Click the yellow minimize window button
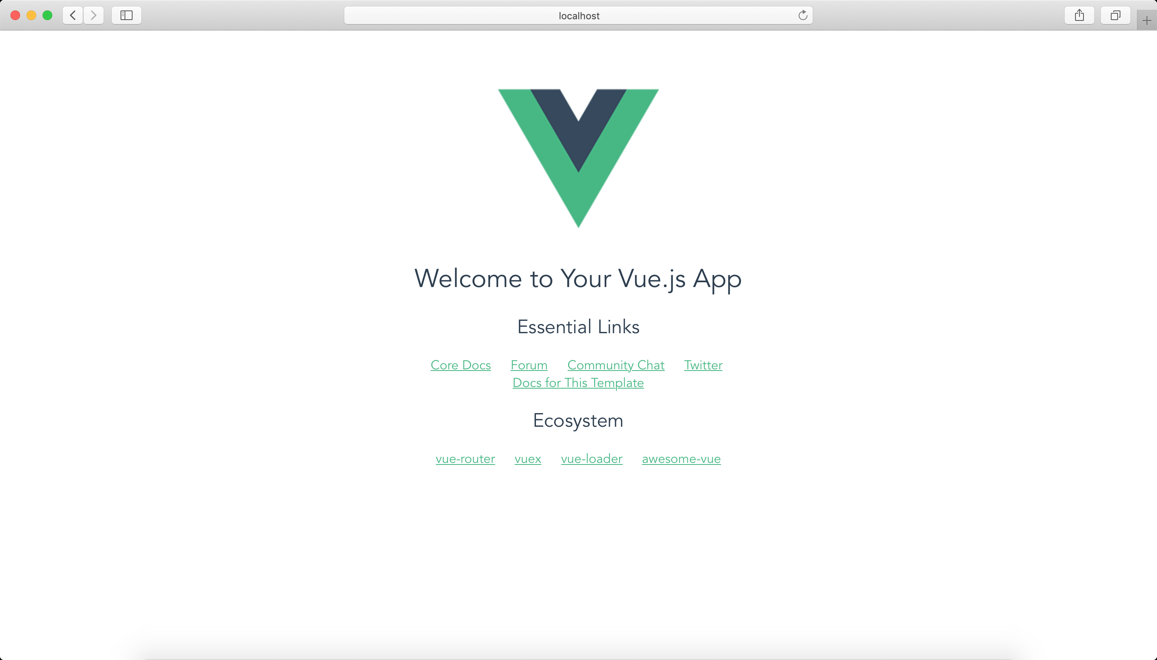The height and width of the screenshot is (660, 1157). tap(31, 15)
